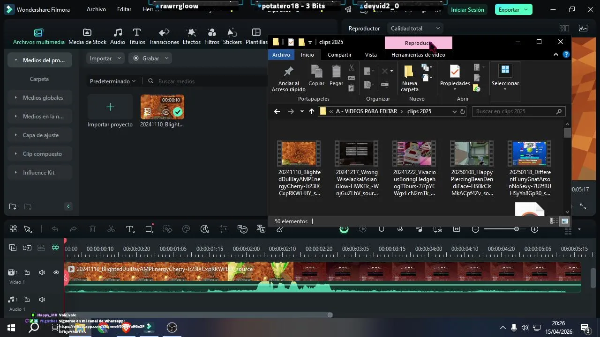Expand the Capa de ajuste section

point(16,135)
